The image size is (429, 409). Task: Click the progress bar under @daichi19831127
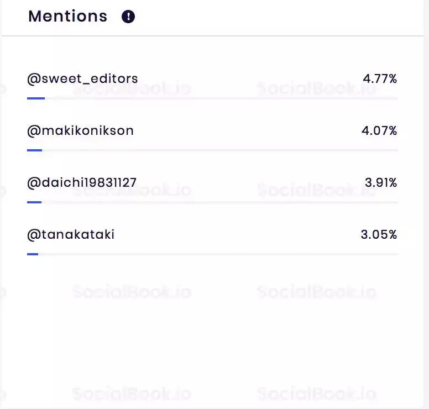click(221, 202)
